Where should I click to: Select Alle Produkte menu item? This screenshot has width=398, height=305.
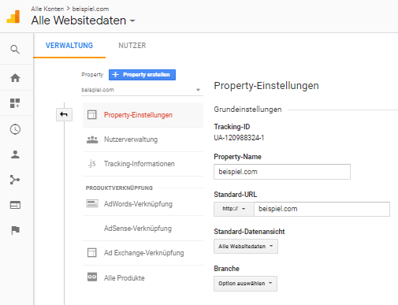coord(143,277)
